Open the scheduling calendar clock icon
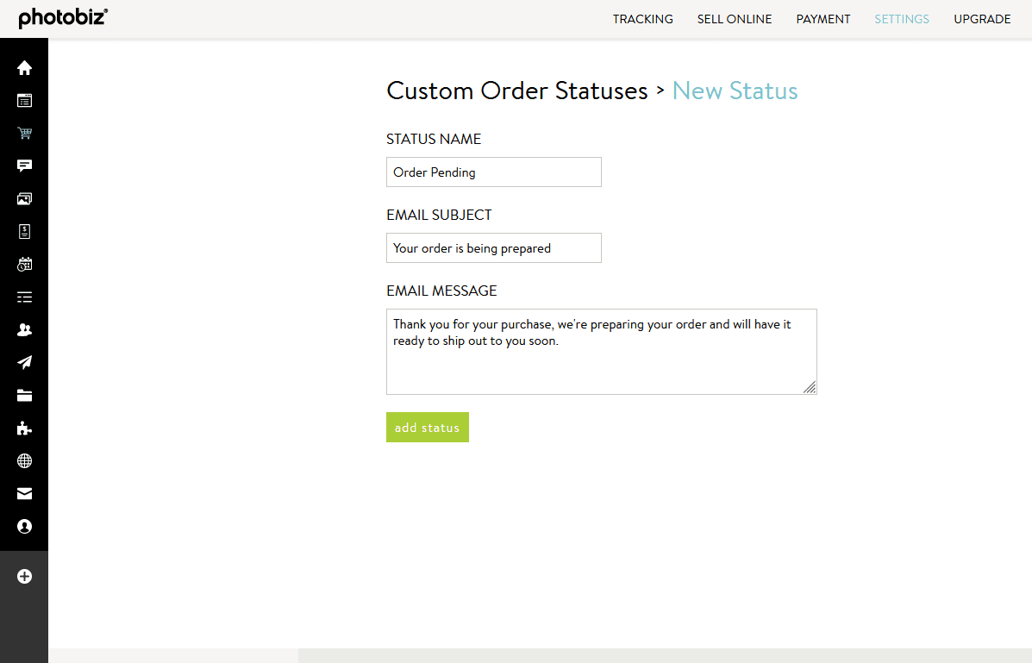The width and height of the screenshot is (1032, 663). pyautogui.click(x=24, y=265)
